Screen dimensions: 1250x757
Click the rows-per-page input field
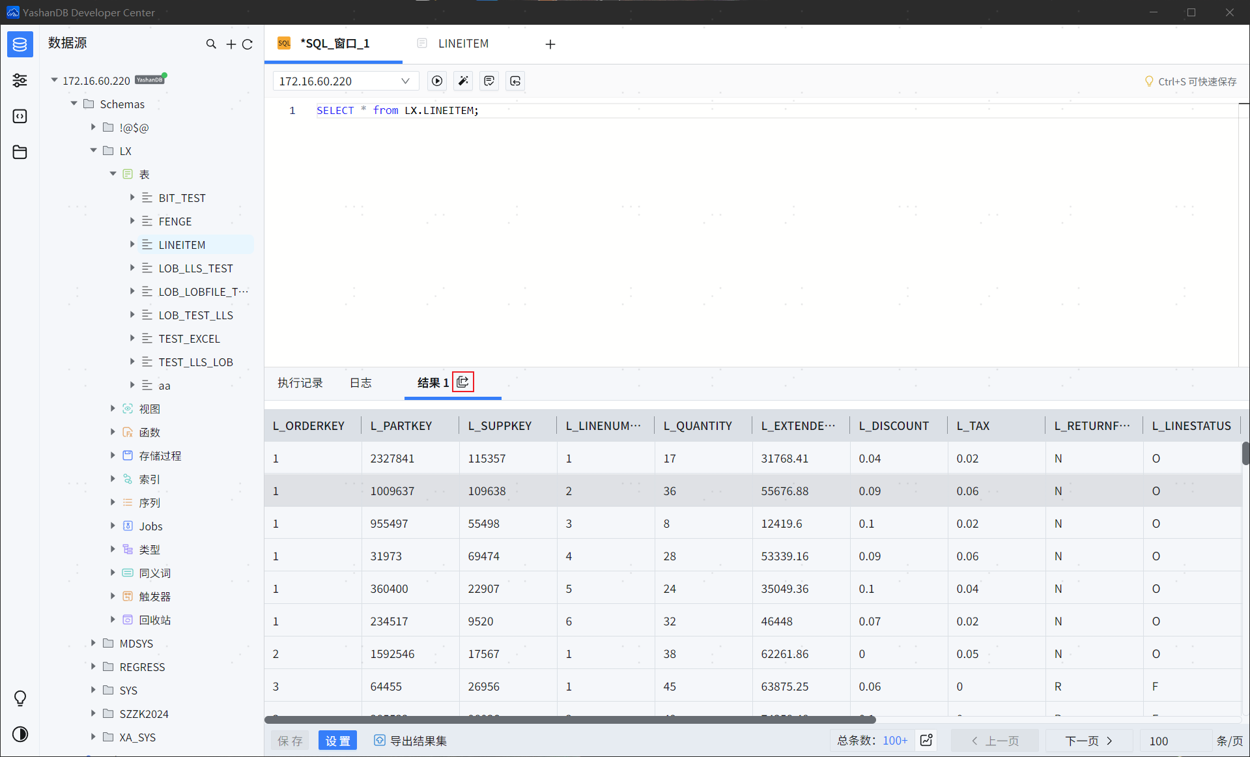tap(1174, 741)
